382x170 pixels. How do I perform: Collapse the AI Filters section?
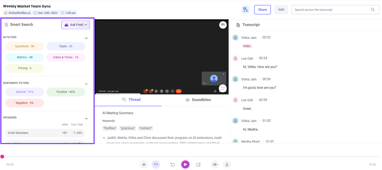click(86, 38)
